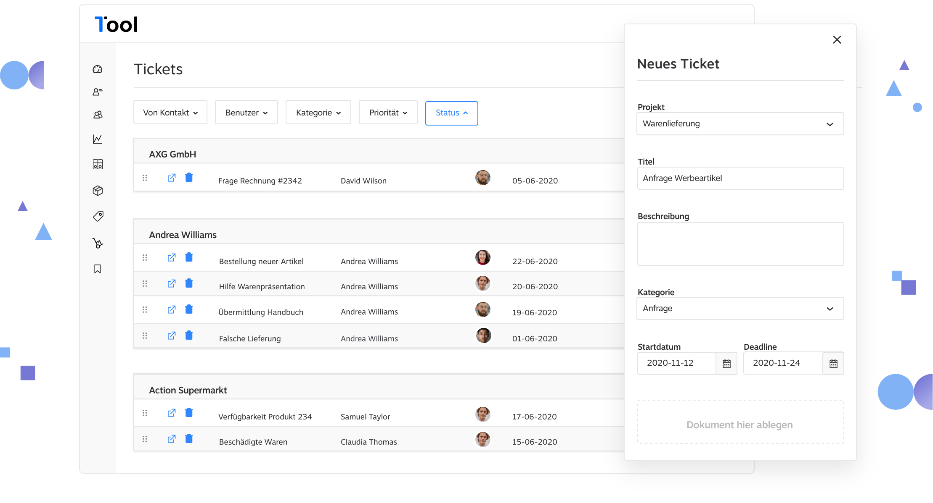
Task: Delete the Frage Rechnung #2342 ticket
Action: [x=189, y=178]
